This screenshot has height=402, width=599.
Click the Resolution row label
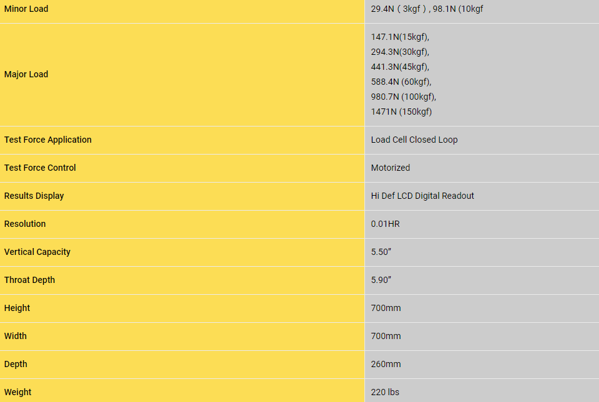pos(25,224)
